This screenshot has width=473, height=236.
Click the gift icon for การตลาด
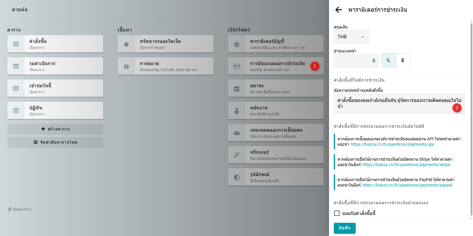[126, 66]
